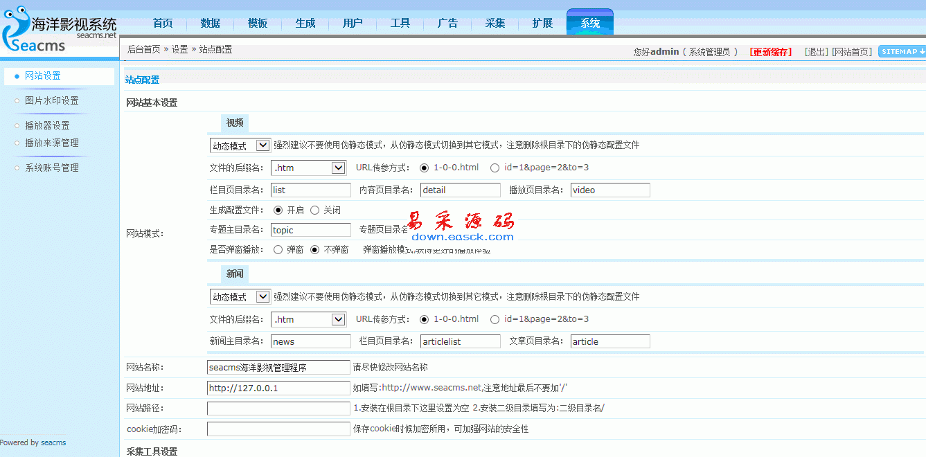This screenshot has height=457, width=926.
Task: Open the 广告 menu tab
Action: click(447, 23)
